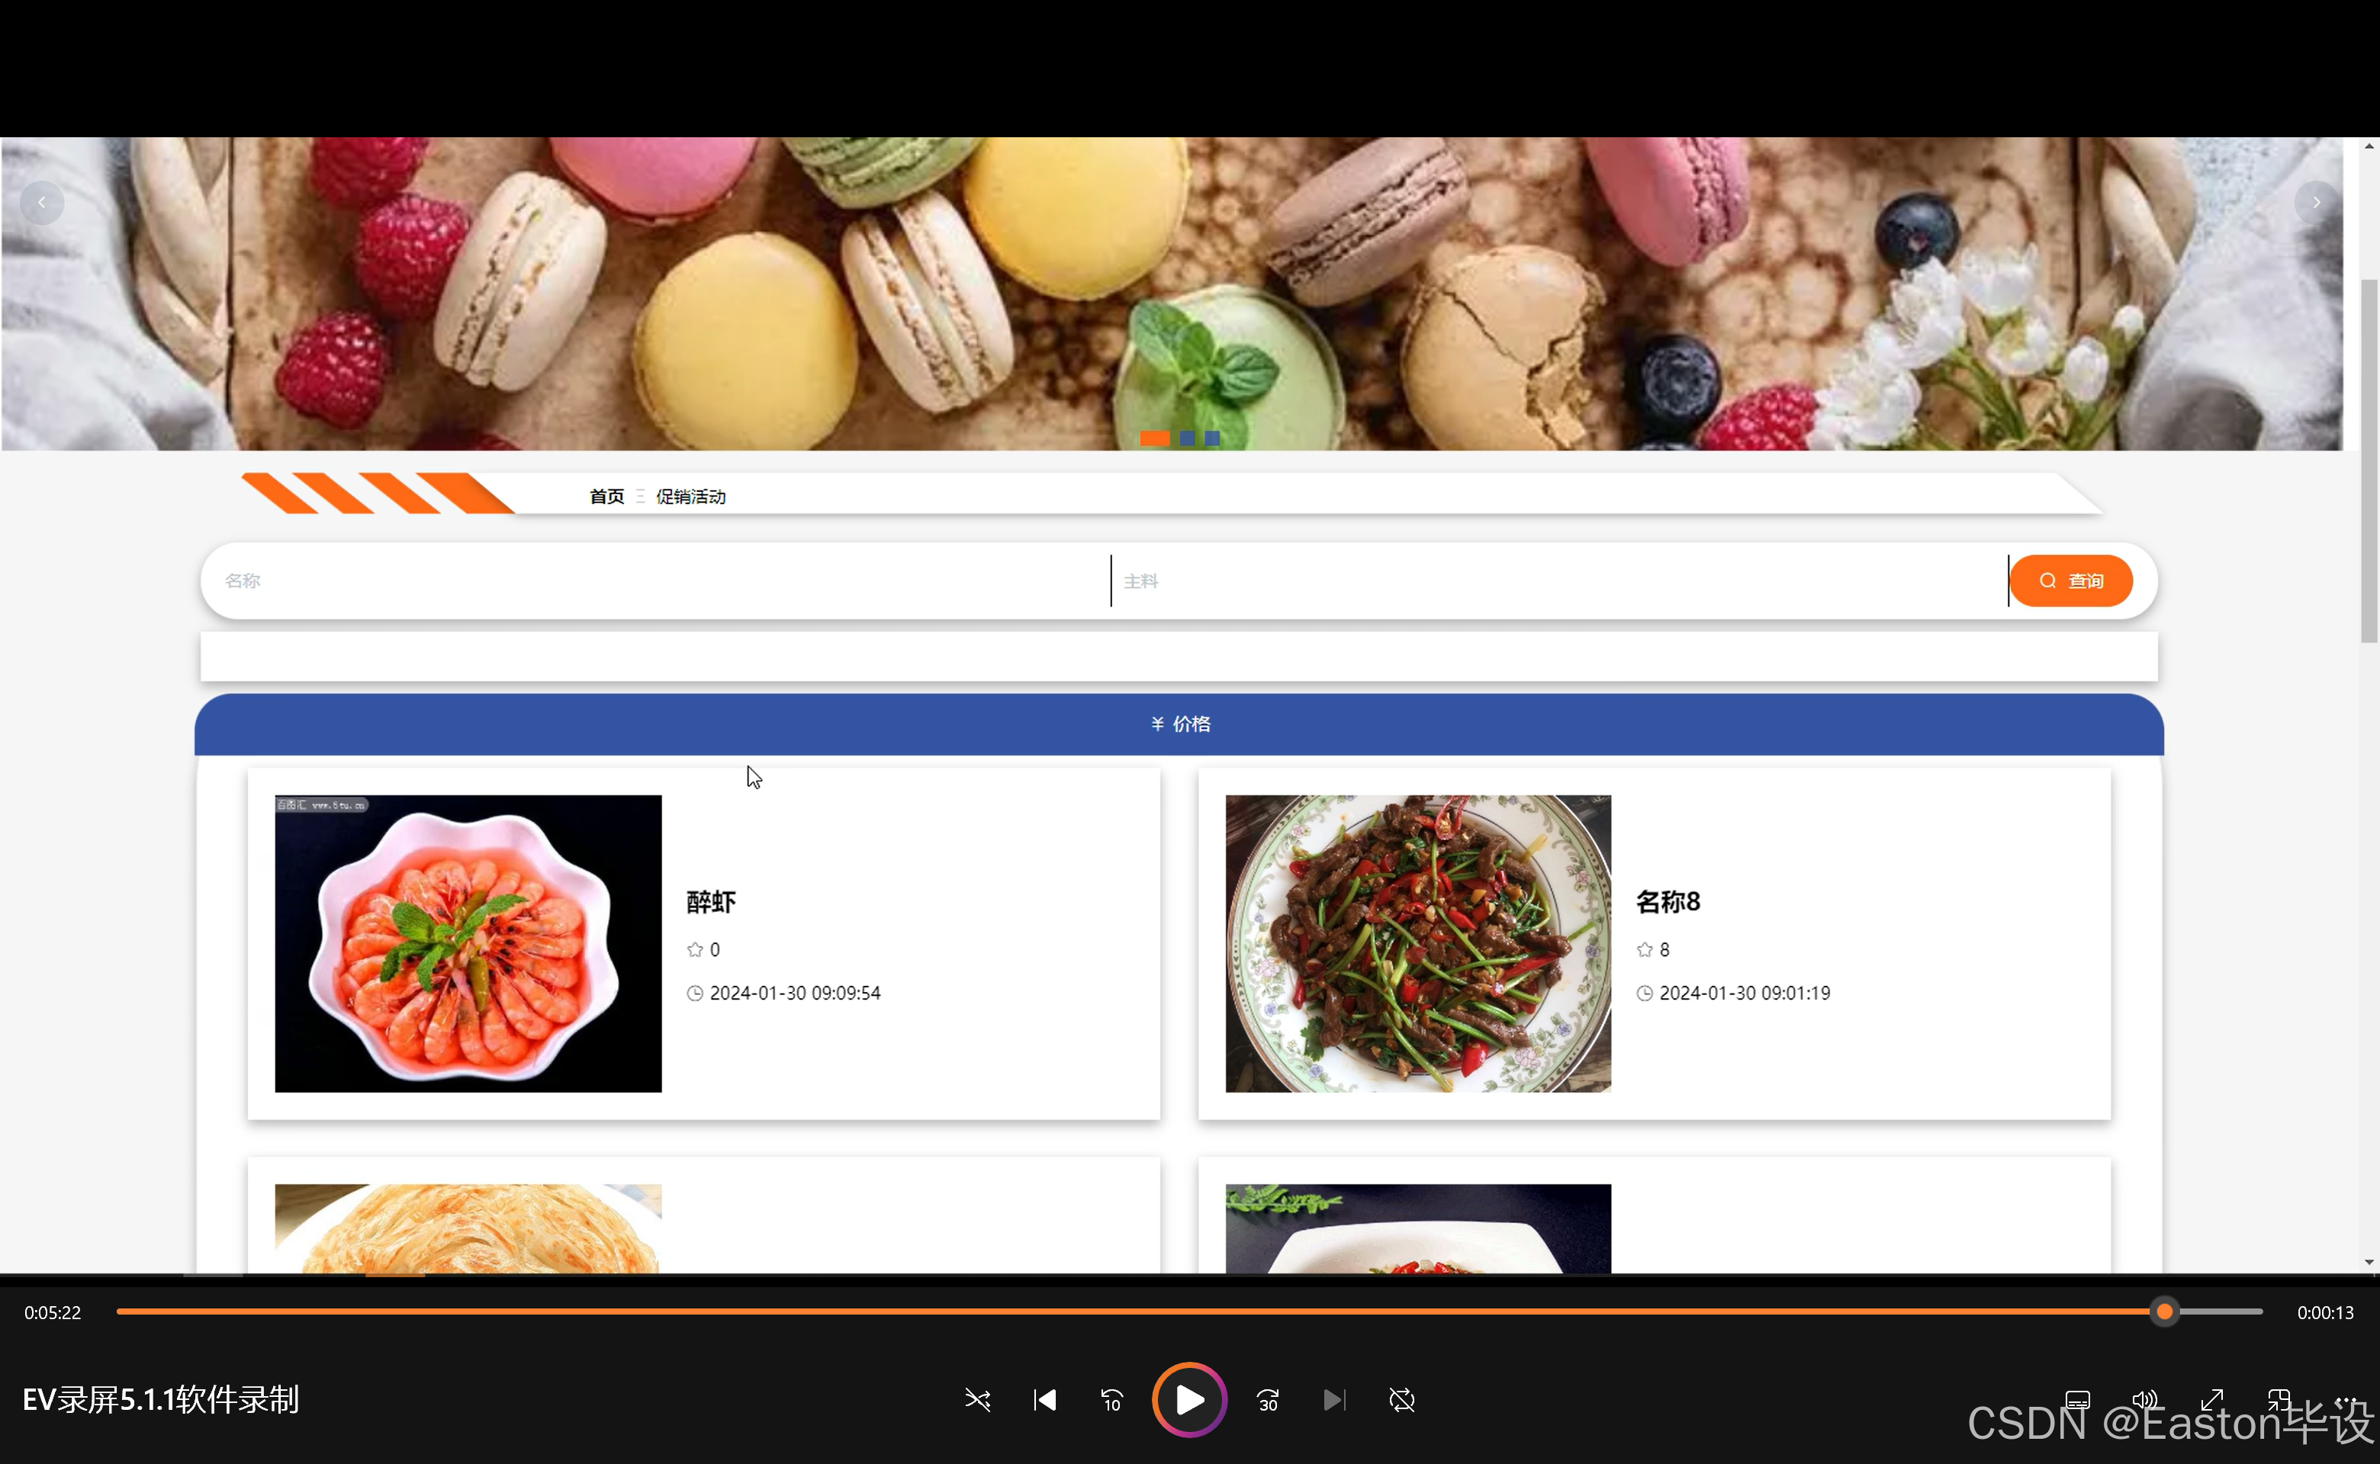The image size is (2380, 1464).
Task: Open the 促销活动 breadcrumb
Action: coord(690,496)
